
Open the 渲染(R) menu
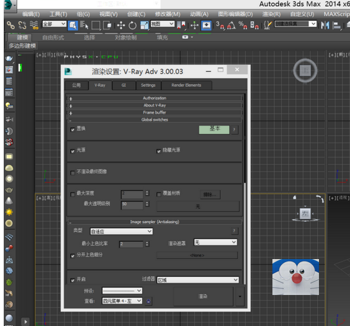271,14
